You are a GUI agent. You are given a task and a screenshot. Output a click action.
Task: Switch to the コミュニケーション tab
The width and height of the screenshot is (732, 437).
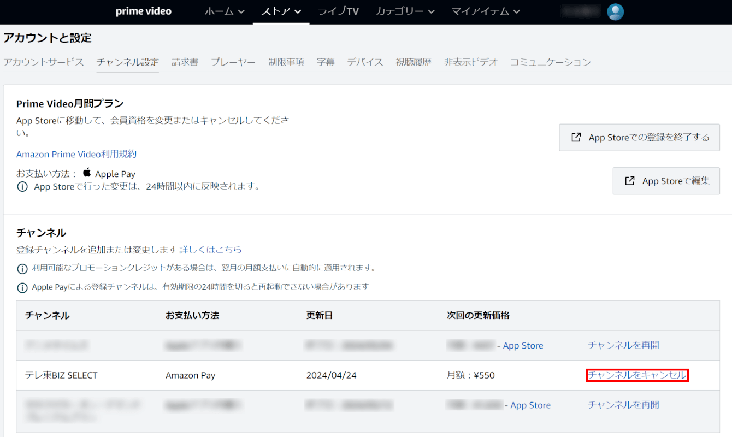551,62
